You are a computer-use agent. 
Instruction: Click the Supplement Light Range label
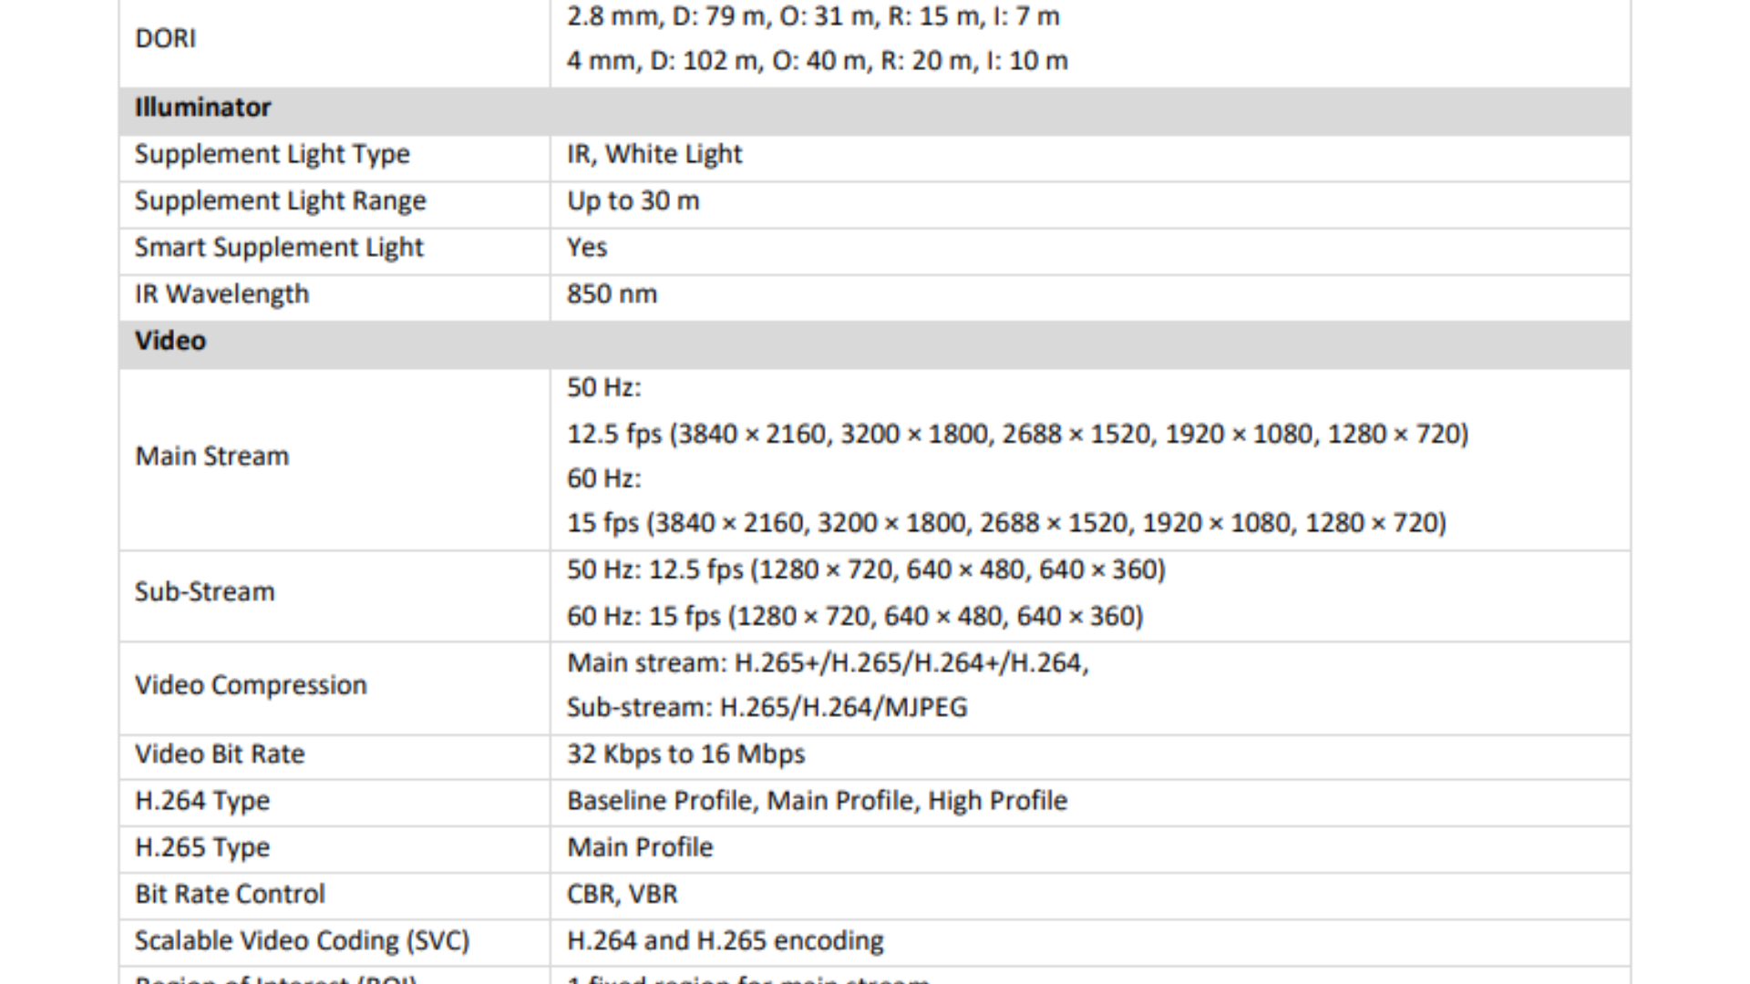point(280,200)
